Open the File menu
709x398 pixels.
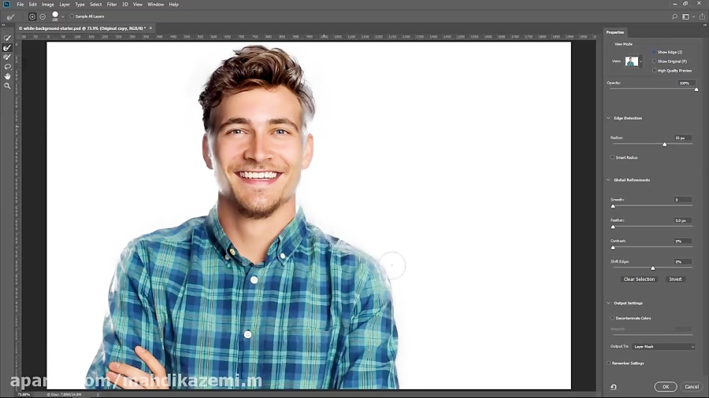pos(20,5)
